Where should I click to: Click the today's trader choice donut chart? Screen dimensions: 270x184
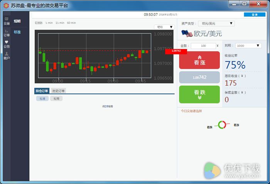point(222,125)
